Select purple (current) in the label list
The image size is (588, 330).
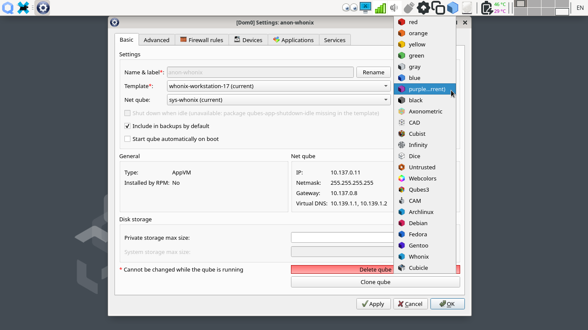click(425, 89)
